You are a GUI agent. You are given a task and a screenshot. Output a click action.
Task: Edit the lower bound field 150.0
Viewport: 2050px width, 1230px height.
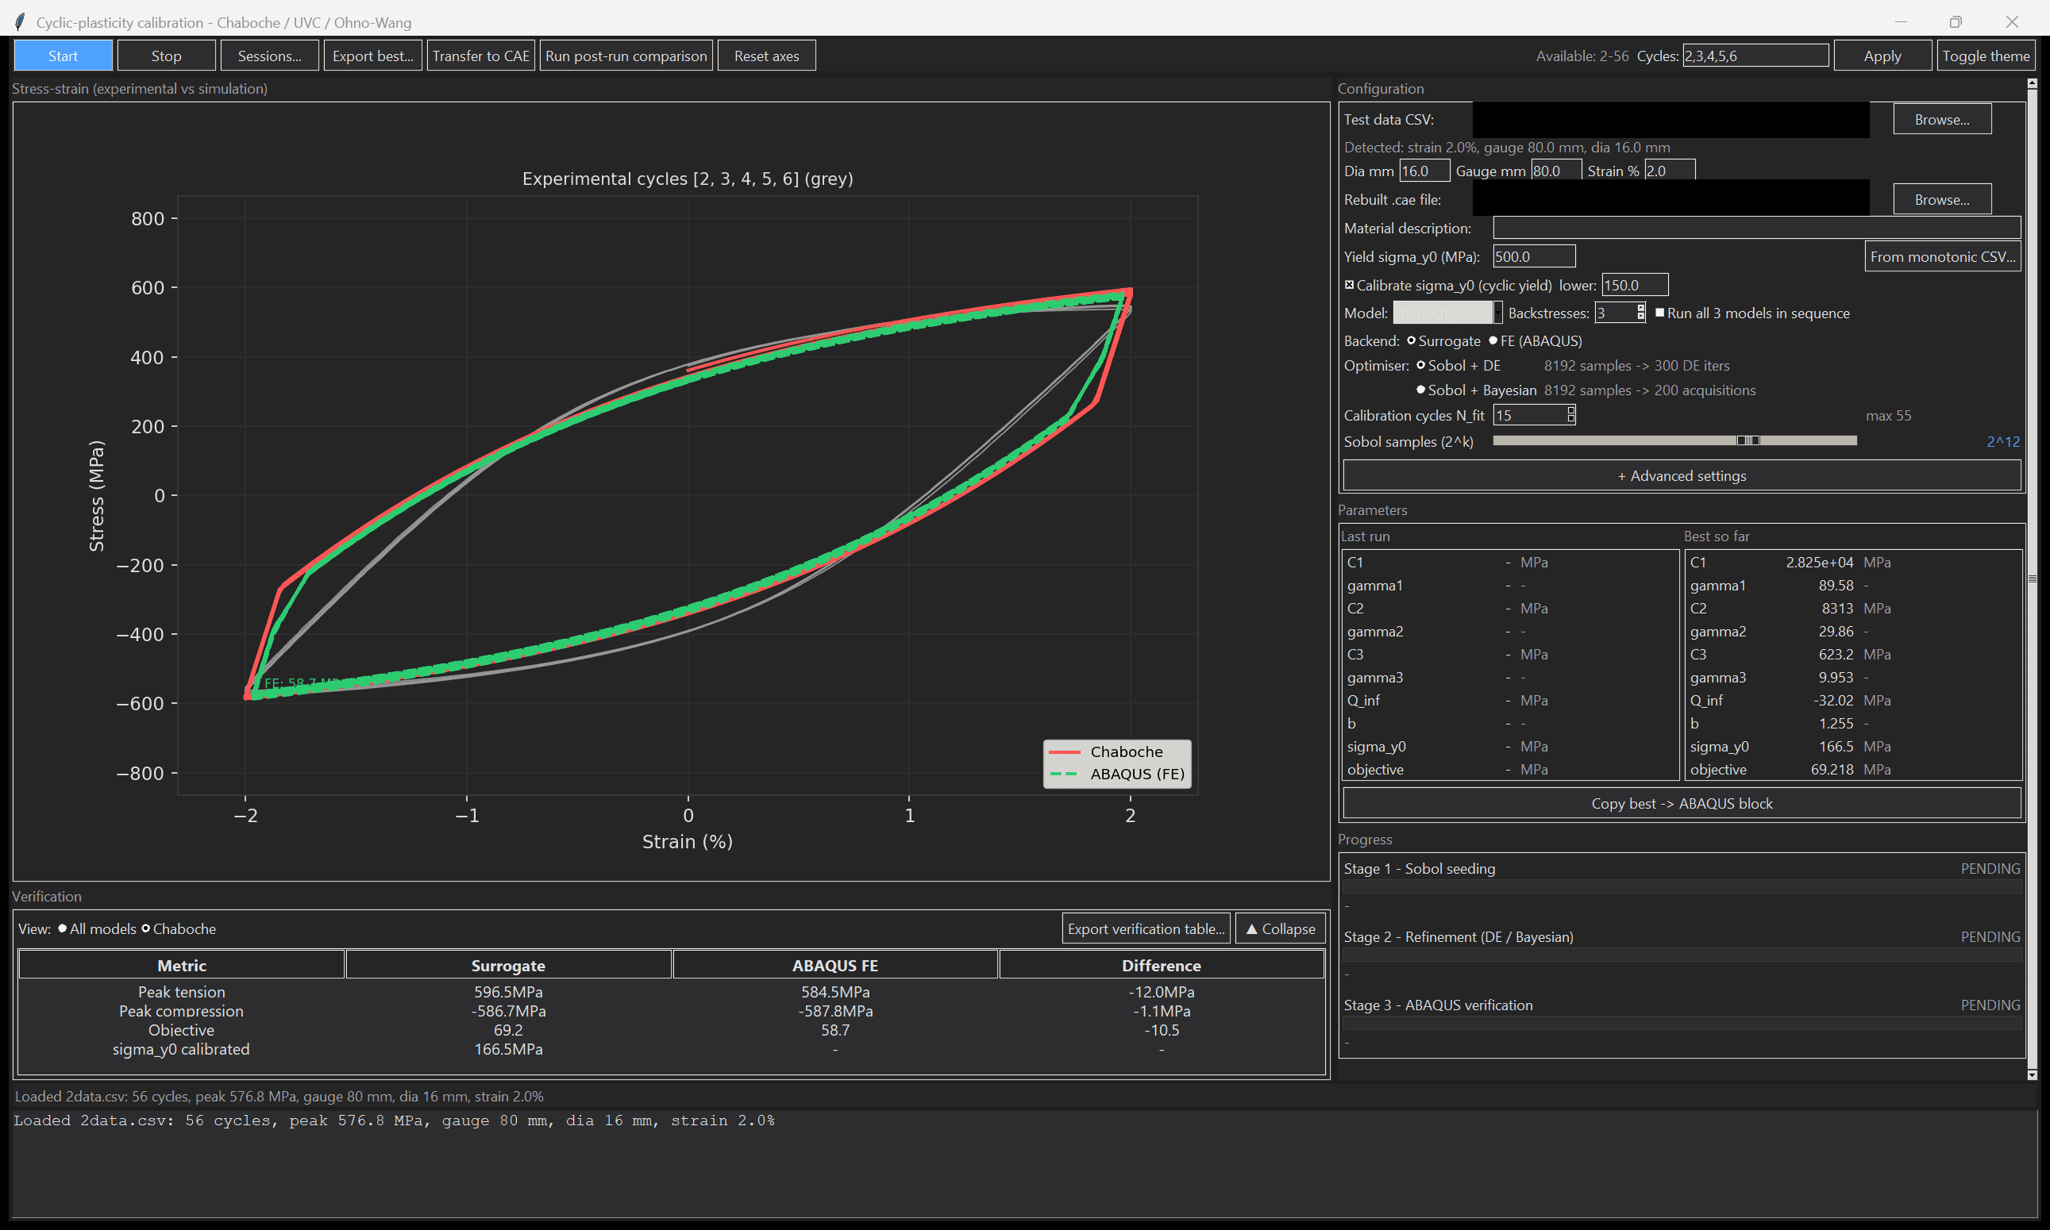click(1635, 284)
